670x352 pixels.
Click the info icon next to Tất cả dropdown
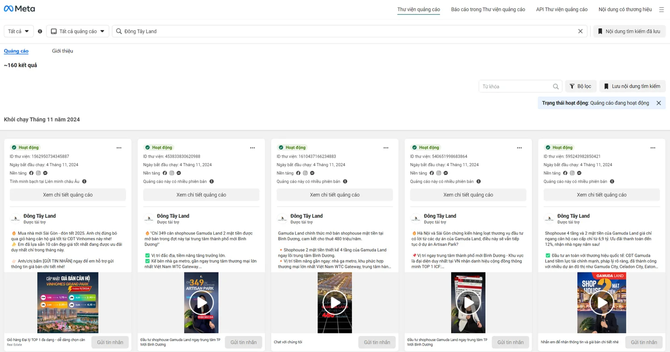click(x=40, y=31)
